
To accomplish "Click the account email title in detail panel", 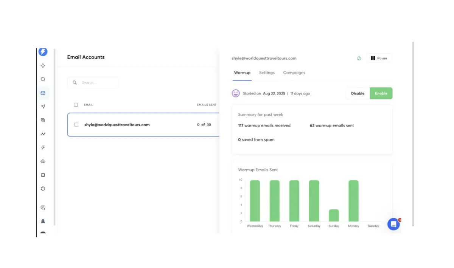I will [x=264, y=58].
